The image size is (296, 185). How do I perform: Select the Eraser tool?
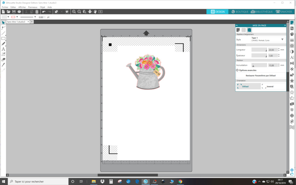(x=3, y=60)
